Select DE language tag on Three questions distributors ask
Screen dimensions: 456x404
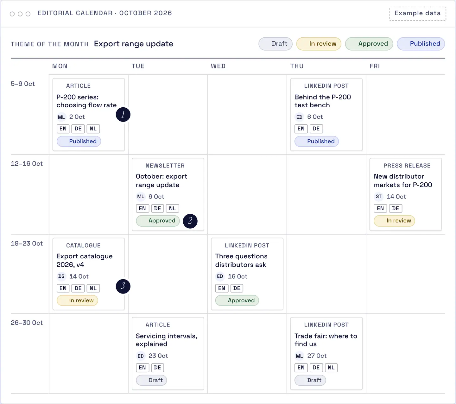pyautogui.click(x=237, y=288)
